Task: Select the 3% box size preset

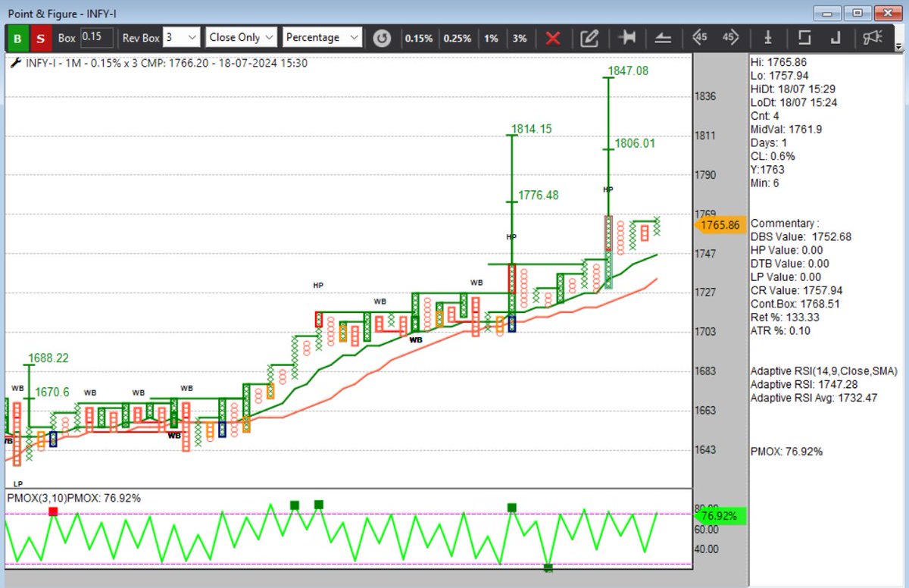Action: click(520, 38)
